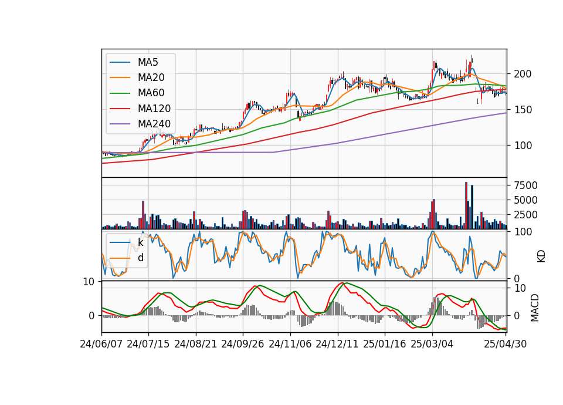Image resolution: width=563 pixels, height=405 pixels.
Task: Click the 100 tick at top of KD axis
Action: tap(523, 232)
